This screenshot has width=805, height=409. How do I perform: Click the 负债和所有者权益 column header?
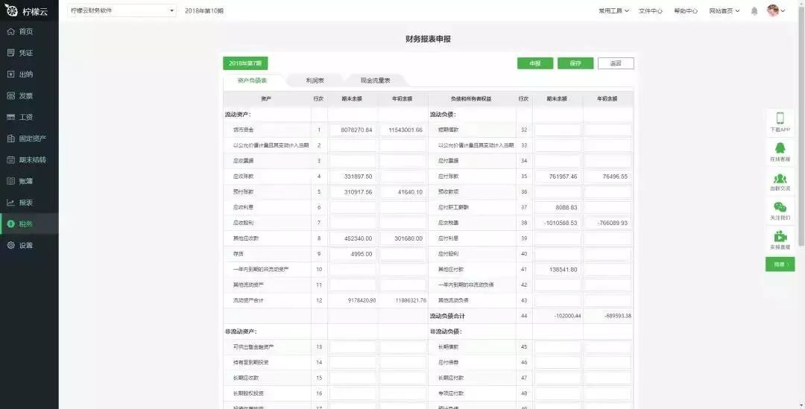(x=471, y=99)
